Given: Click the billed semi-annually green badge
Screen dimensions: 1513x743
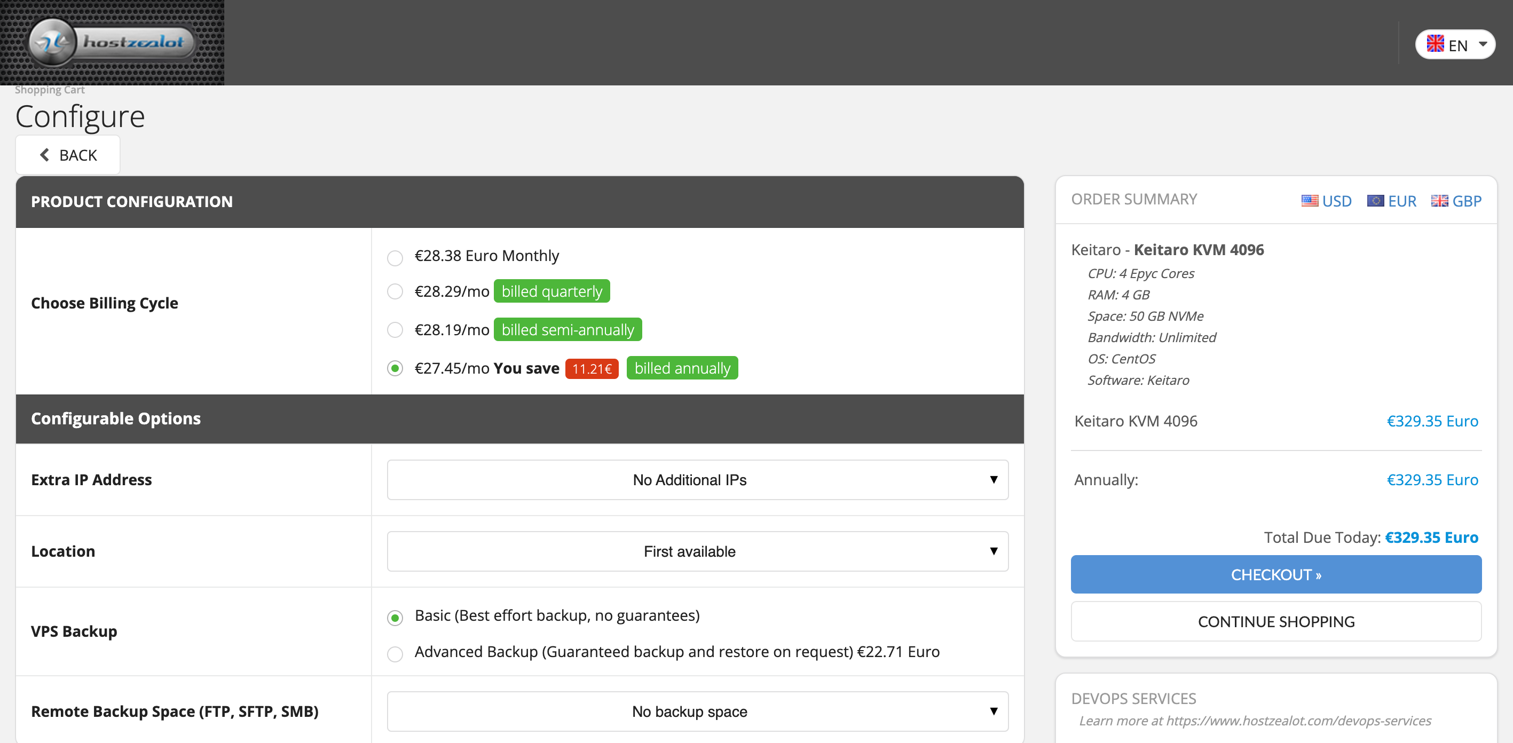Looking at the screenshot, I should point(568,330).
